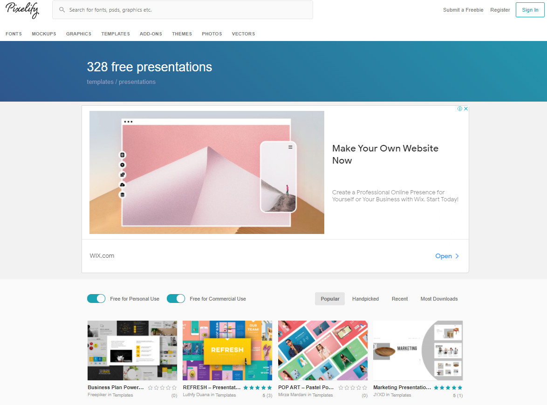Click the star rating for Business Plan PowerPoint

162,388
